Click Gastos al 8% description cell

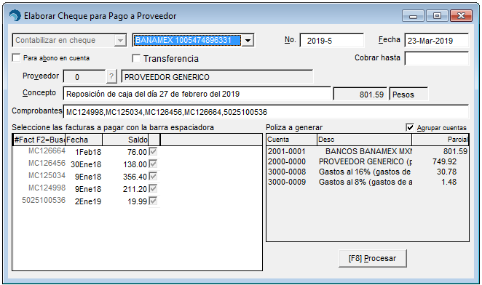[x=366, y=182]
